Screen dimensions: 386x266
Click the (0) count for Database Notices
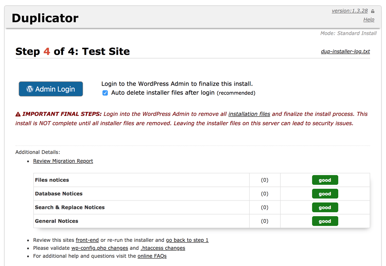coord(265,194)
